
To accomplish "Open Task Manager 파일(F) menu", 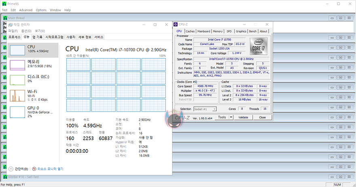I will pyautogui.click(x=13, y=31).
